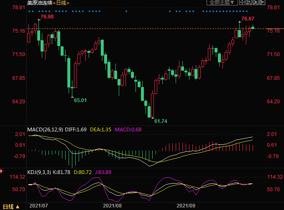284x210 pixels.
Task: Click the 2021/08 date on time axis
Action: (112, 206)
